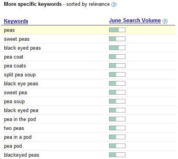The image size is (178, 159).
Task: Click search volume bar for 'sweet pea'
Action: click(x=117, y=92)
